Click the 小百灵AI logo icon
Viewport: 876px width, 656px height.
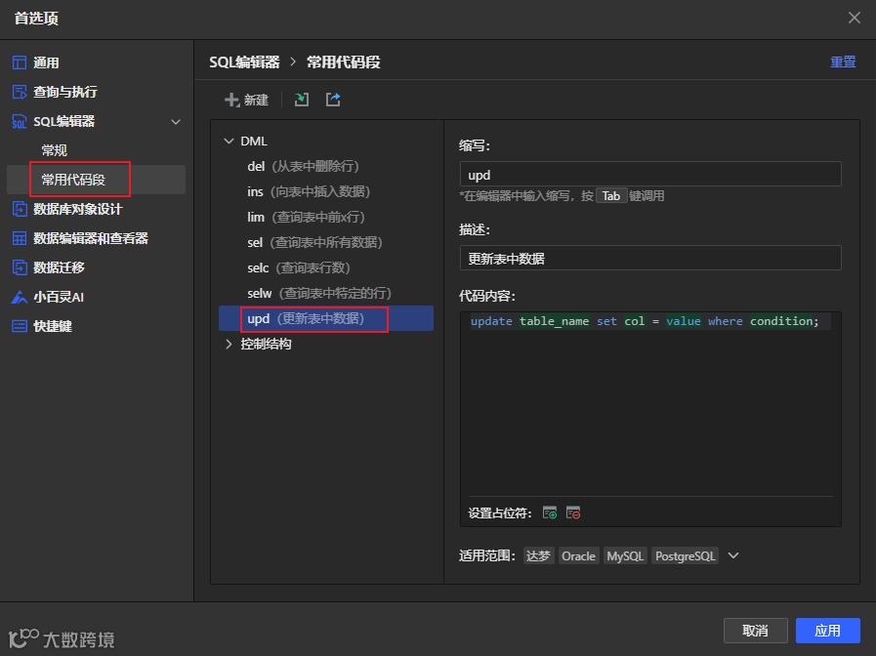20,297
